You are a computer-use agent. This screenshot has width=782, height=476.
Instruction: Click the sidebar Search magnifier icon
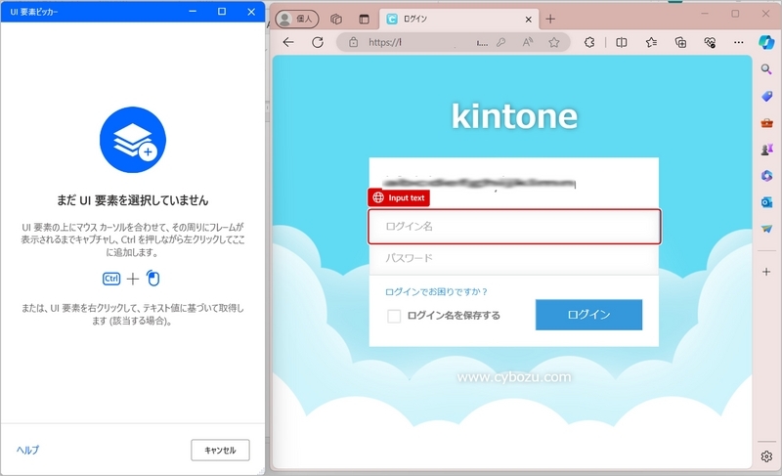point(766,69)
